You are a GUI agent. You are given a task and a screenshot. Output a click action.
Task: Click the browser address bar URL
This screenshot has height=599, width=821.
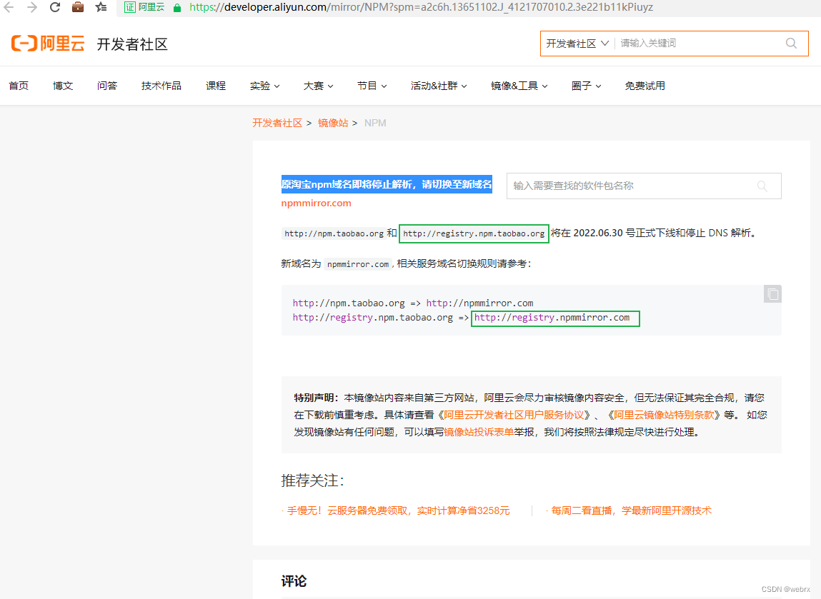point(421,7)
